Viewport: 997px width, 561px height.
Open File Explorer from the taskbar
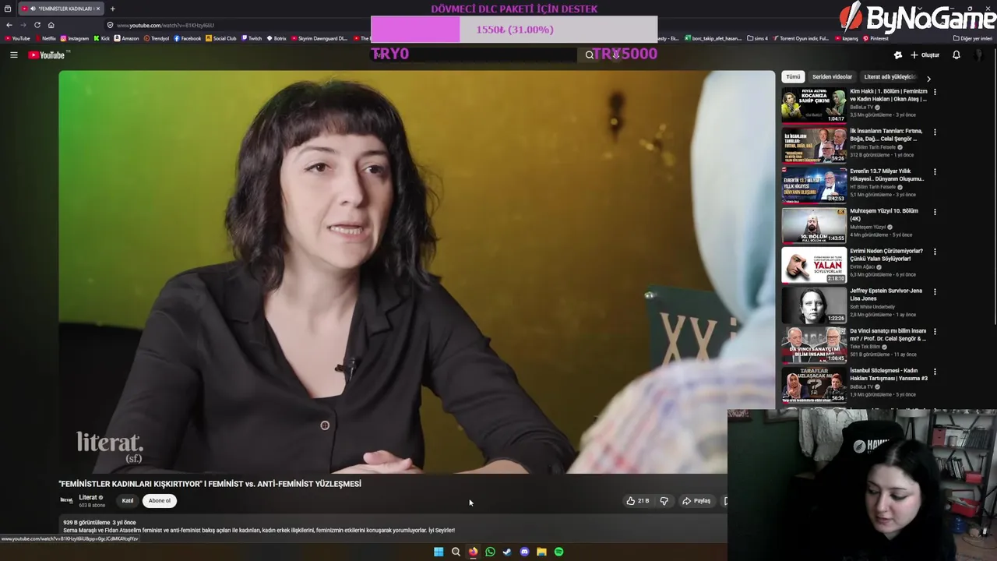coord(541,552)
